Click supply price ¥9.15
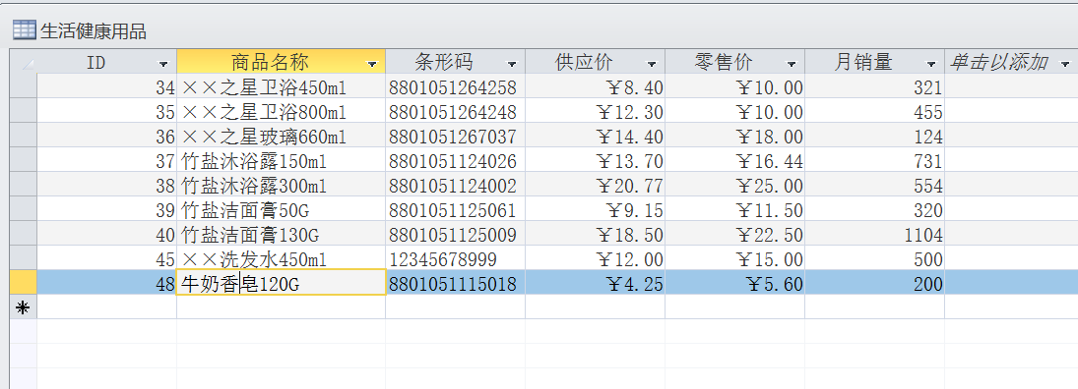 tap(595, 209)
